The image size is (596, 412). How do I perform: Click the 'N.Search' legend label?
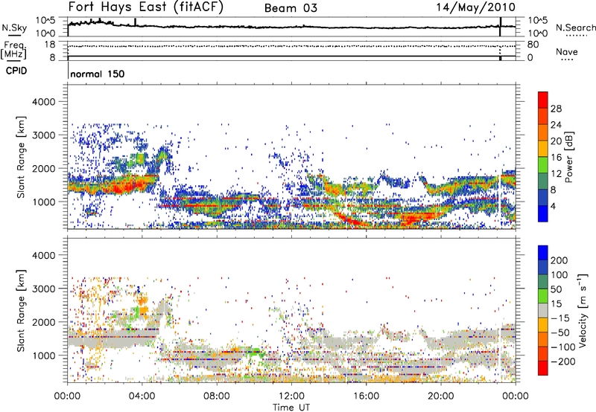tap(575, 28)
